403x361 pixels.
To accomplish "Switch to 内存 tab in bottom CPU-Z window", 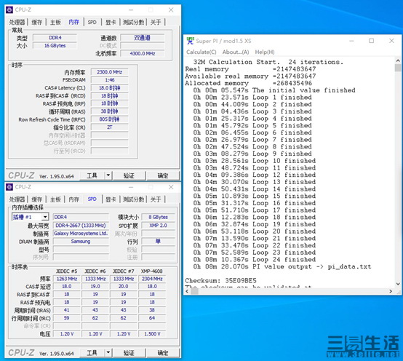I will 74,199.
